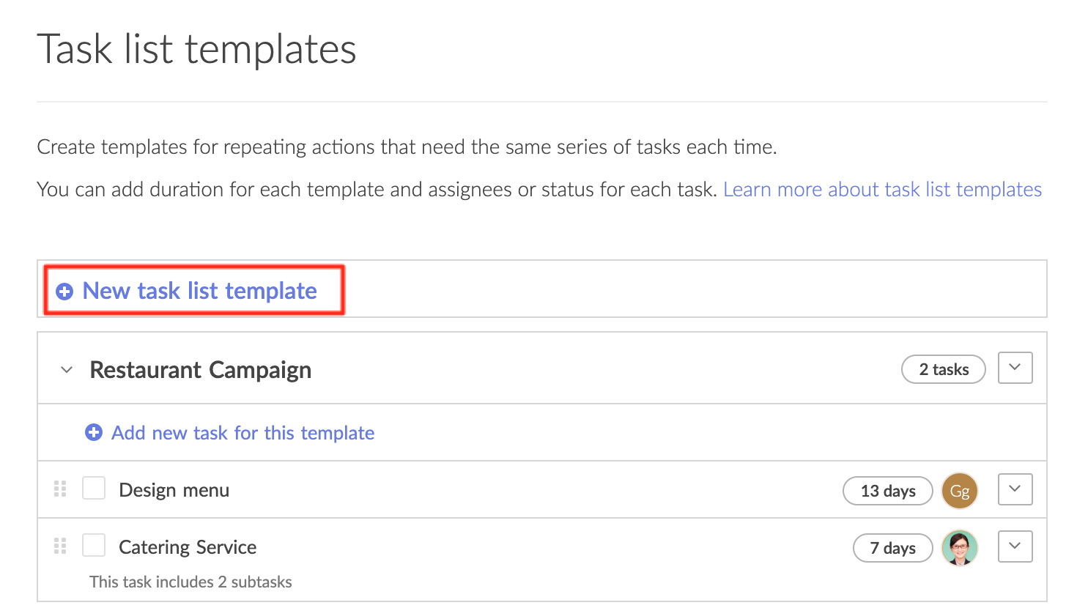Viewport: 1077px width, 608px height.
Task: Click the 13 days duration badge
Action: tap(888, 491)
